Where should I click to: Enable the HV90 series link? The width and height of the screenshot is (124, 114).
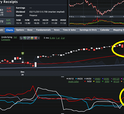click(106, 79)
